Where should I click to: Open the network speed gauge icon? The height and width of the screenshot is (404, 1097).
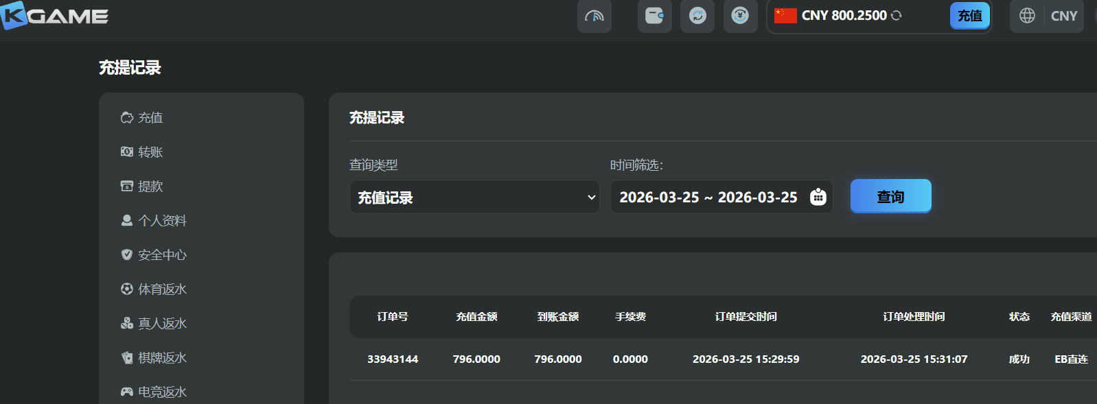(594, 16)
